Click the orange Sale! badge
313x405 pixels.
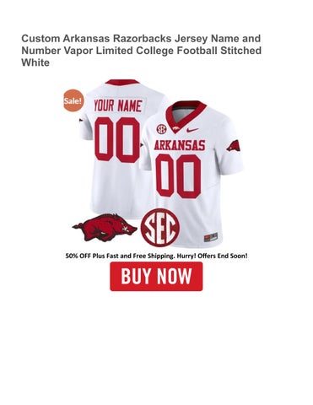tap(73, 100)
